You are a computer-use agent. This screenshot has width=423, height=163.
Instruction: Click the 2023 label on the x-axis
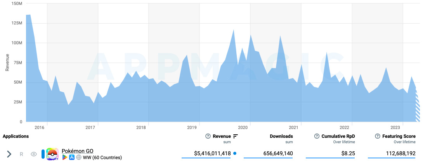(x=395, y=127)
